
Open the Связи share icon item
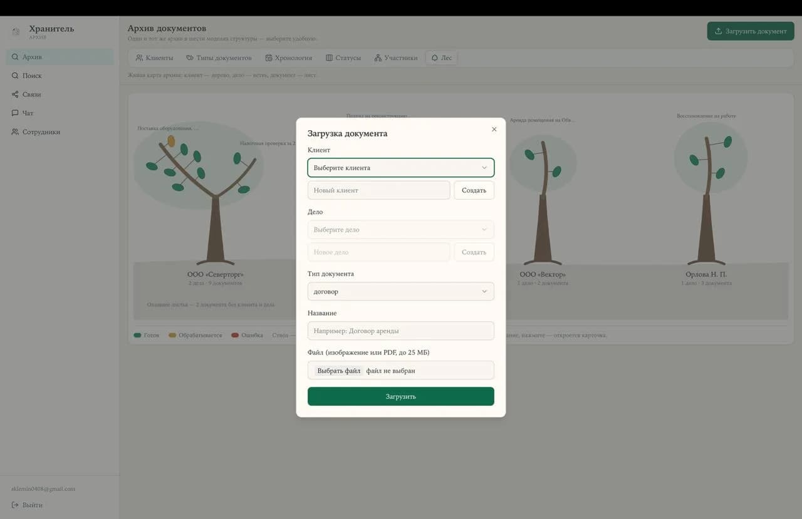[15, 95]
